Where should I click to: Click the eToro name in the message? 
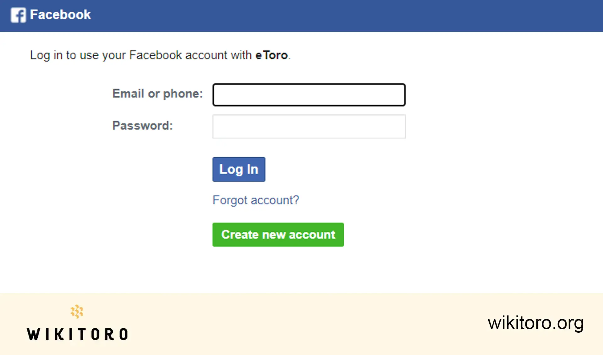271,55
